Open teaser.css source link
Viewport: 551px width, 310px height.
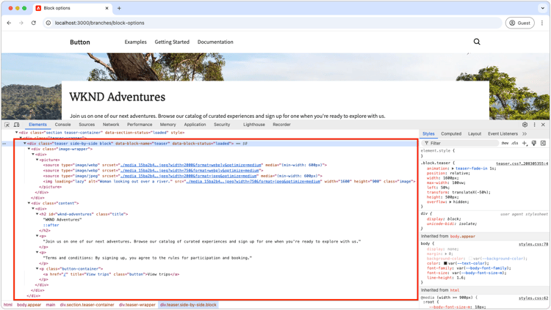522,163
